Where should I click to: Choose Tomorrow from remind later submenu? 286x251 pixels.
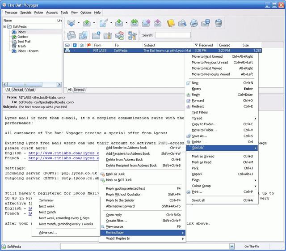pyautogui.click(x=46, y=200)
